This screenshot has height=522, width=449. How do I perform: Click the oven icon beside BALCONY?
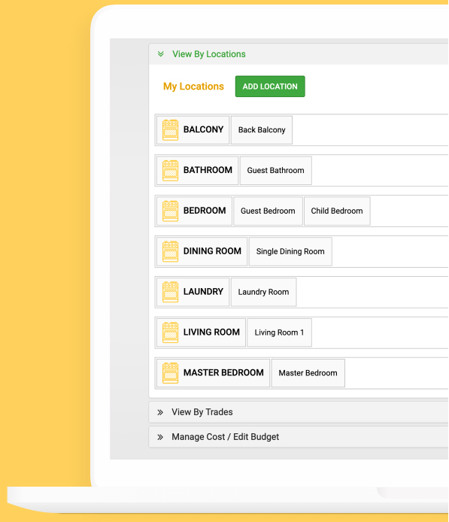coord(170,130)
